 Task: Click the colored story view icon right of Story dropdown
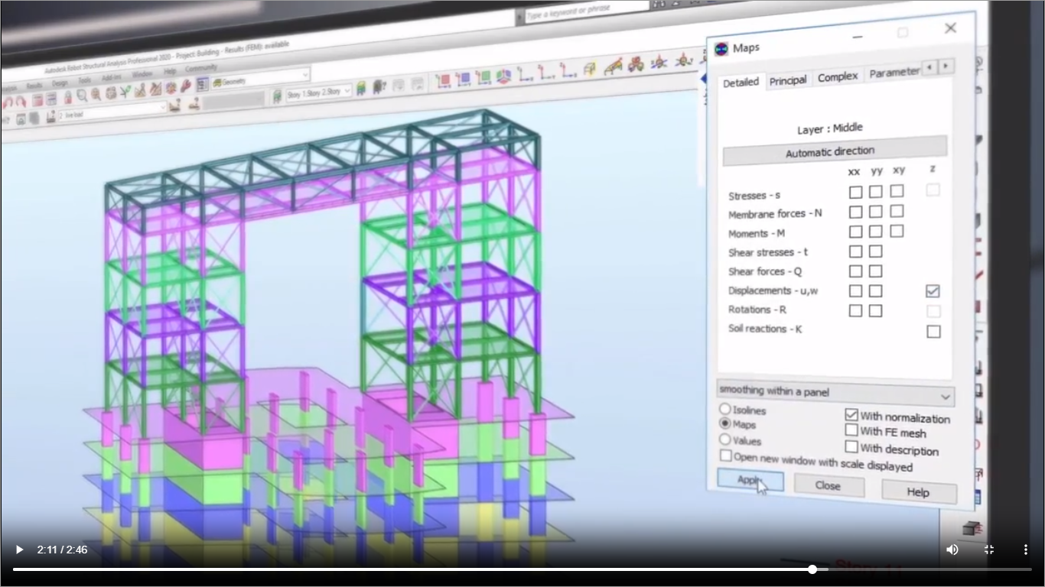pyautogui.click(x=361, y=87)
